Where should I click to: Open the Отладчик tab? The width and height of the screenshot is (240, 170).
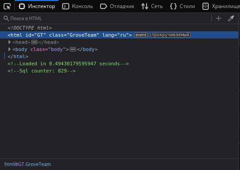point(117,6)
